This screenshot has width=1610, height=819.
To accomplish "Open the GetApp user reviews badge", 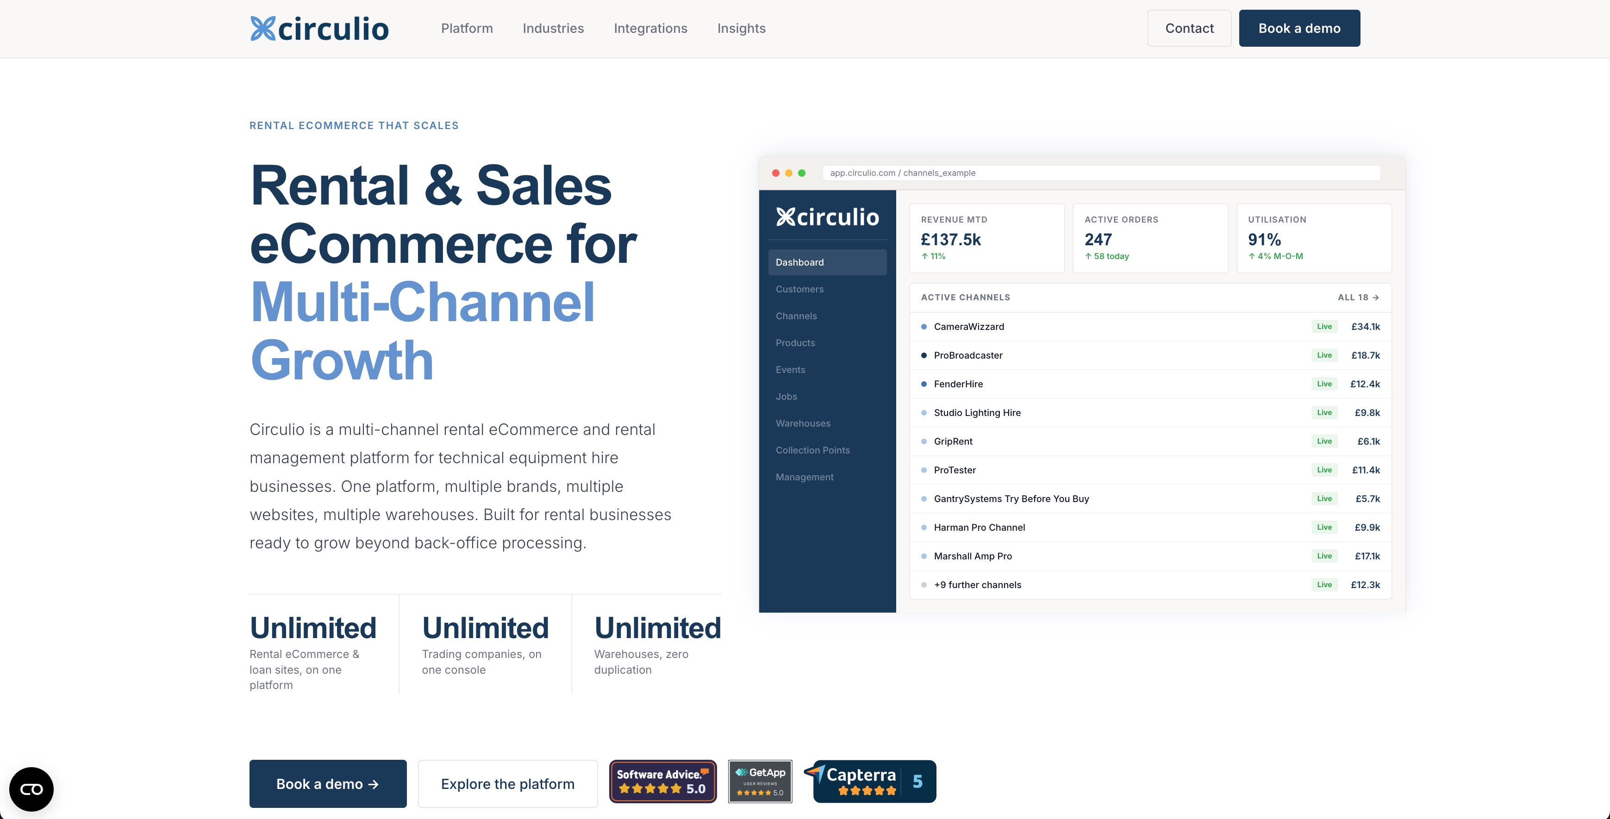I will point(760,782).
